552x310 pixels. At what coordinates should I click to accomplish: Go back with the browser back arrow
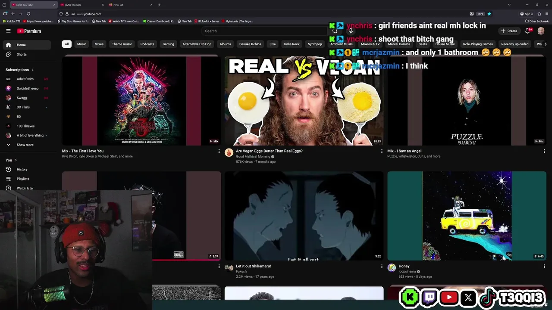pyautogui.click(x=13, y=14)
